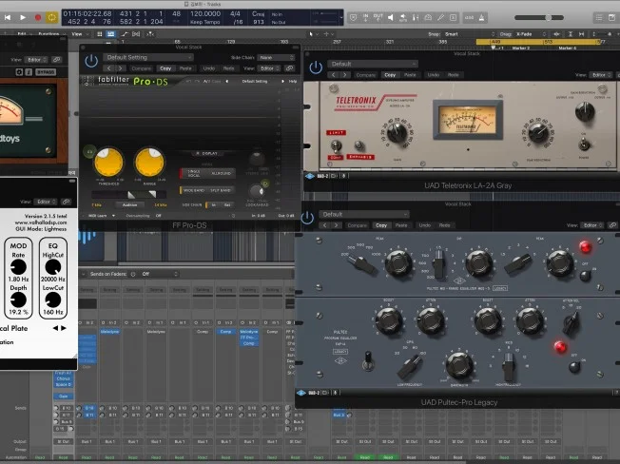The width and height of the screenshot is (620, 464).
Task: Click the next preset arrow in Pro-DS header
Action: tap(120, 68)
